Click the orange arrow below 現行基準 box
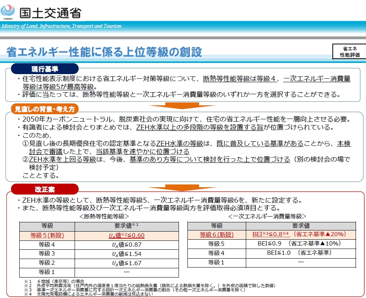Image resolution: width=366 pixels, height=298 pixels. coord(182,105)
